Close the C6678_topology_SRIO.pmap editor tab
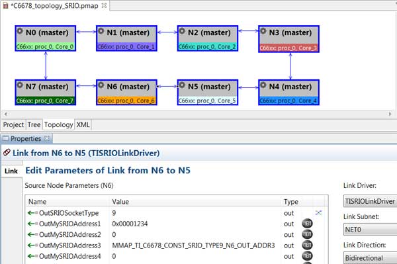Viewport: 397px width, 264px height. [104, 5]
